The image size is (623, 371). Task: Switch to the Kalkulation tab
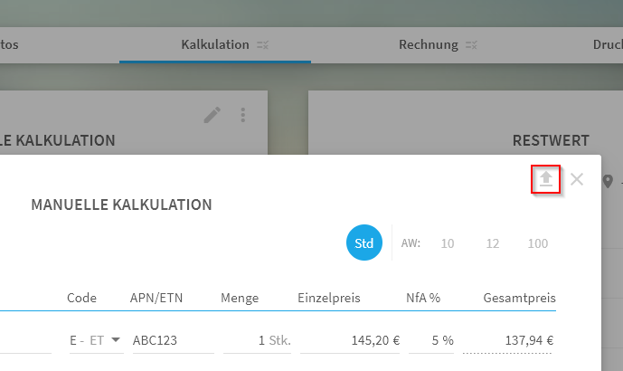click(x=215, y=45)
